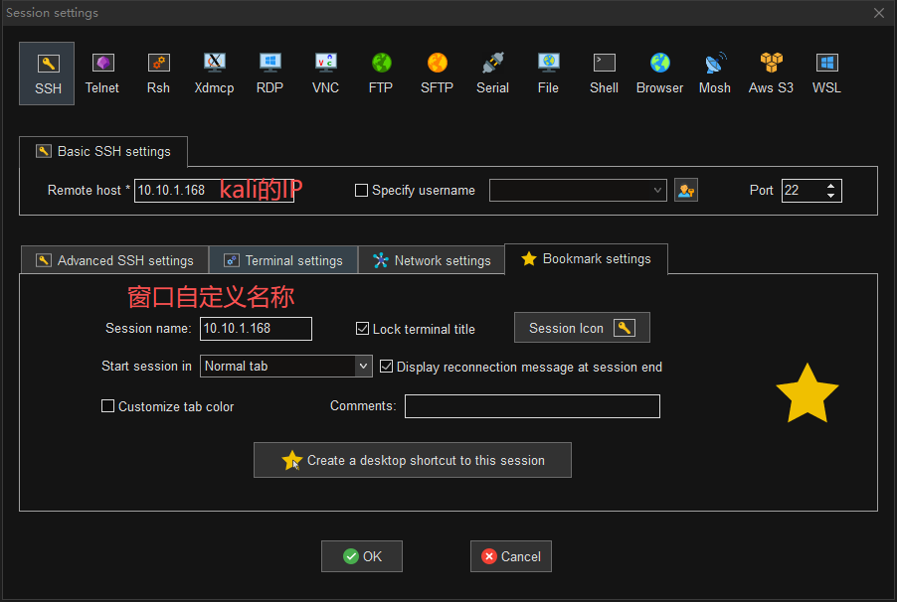Choose the RDP session type
Image resolution: width=897 pixels, height=602 pixels.
(269, 74)
